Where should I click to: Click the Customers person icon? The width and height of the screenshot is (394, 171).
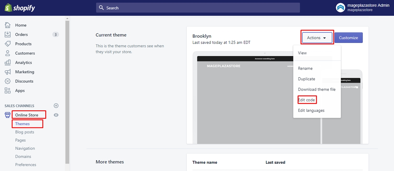(8, 53)
